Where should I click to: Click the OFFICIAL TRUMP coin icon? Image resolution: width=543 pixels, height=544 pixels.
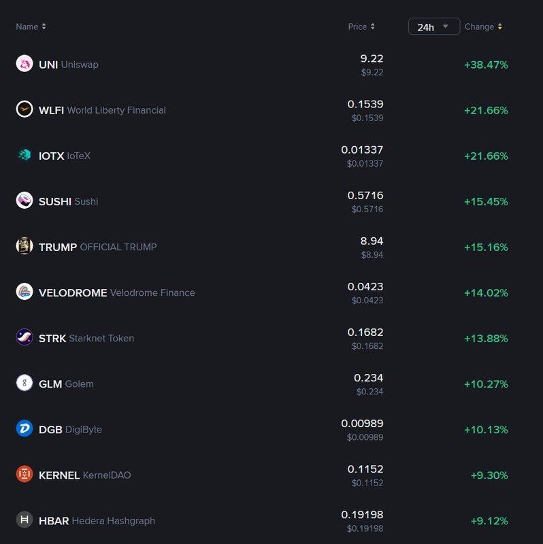[24, 246]
